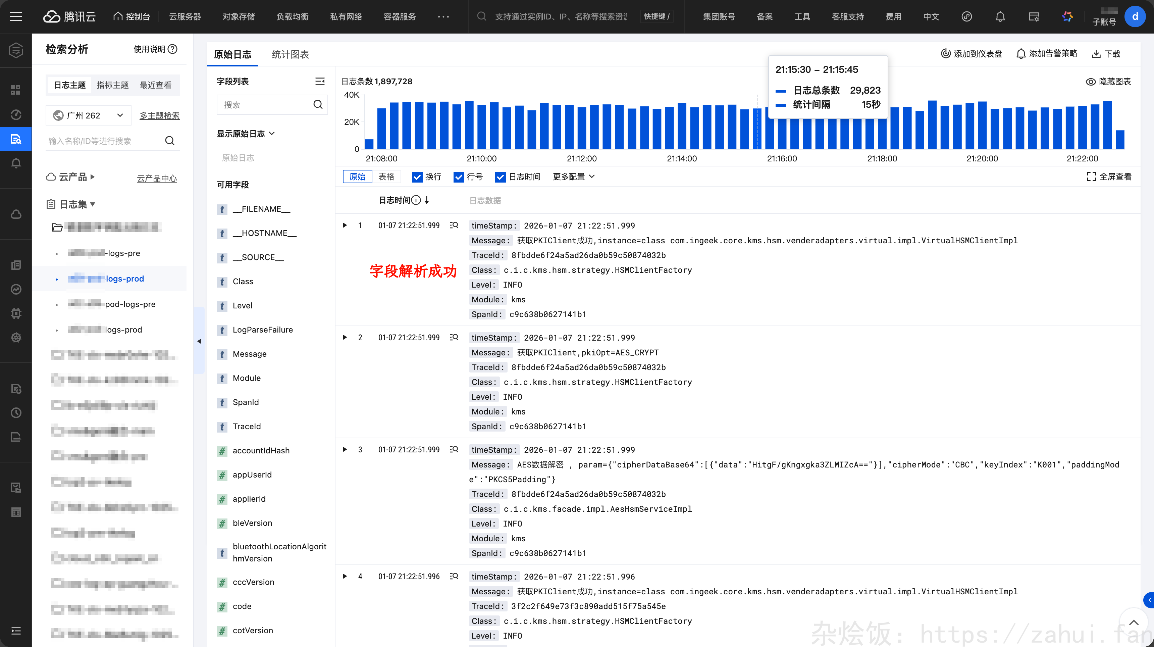Viewport: 1154px width, 647px height.
Task: Expand the 更多配置 dropdown
Action: 573,177
